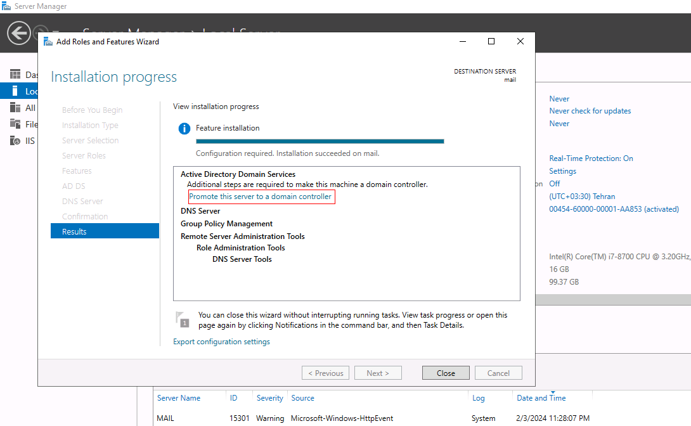
Task: Click Role Administration Tools in results list
Action: click(241, 248)
